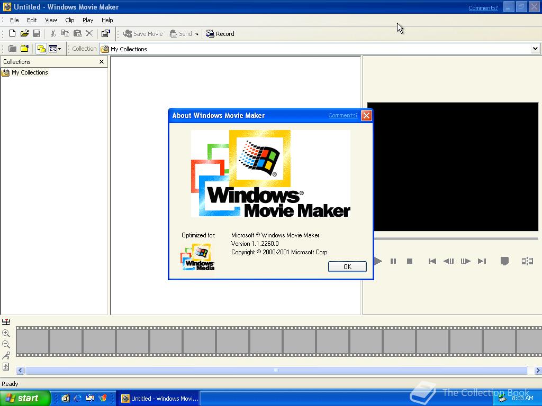
Task: Step to Previous Frame
Action: pyautogui.click(x=449, y=261)
